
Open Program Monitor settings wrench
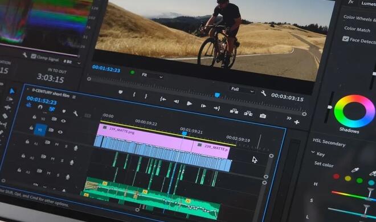pyautogui.click(x=263, y=93)
